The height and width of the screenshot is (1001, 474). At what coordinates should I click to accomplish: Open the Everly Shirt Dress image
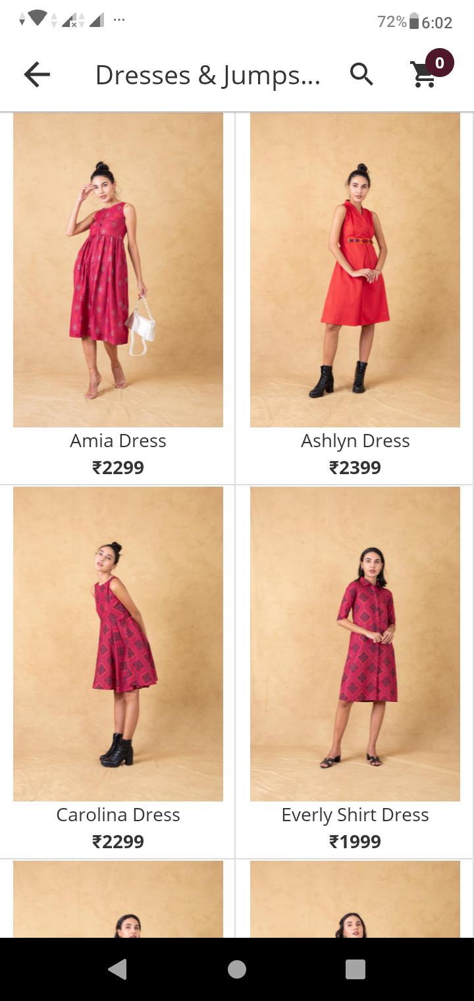tap(355, 644)
